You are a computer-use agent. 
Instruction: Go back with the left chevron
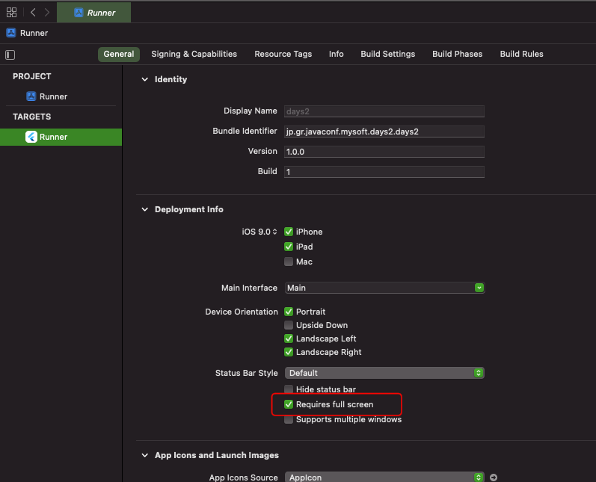click(33, 12)
